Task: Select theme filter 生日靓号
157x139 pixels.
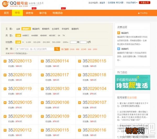Action: point(55,29)
